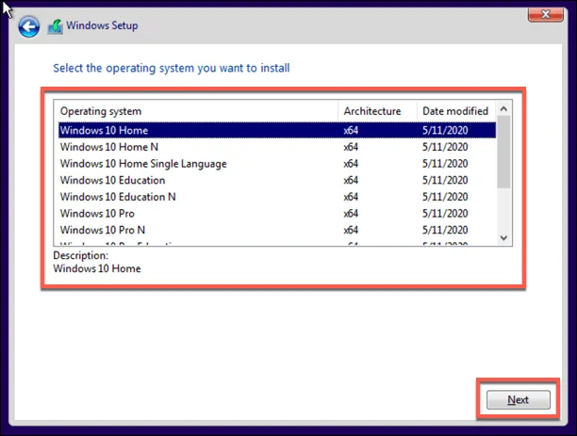This screenshot has height=436, width=577.
Task: Click the Next button
Action: [x=519, y=399]
